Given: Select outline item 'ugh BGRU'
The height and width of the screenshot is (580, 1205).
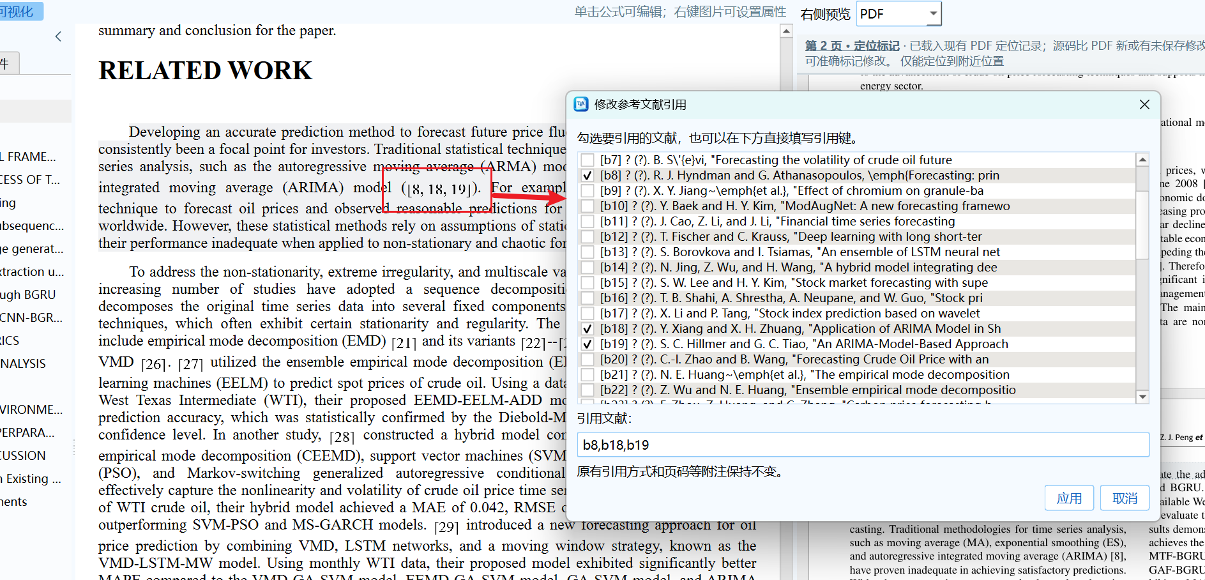Looking at the screenshot, I should click(x=28, y=294).
